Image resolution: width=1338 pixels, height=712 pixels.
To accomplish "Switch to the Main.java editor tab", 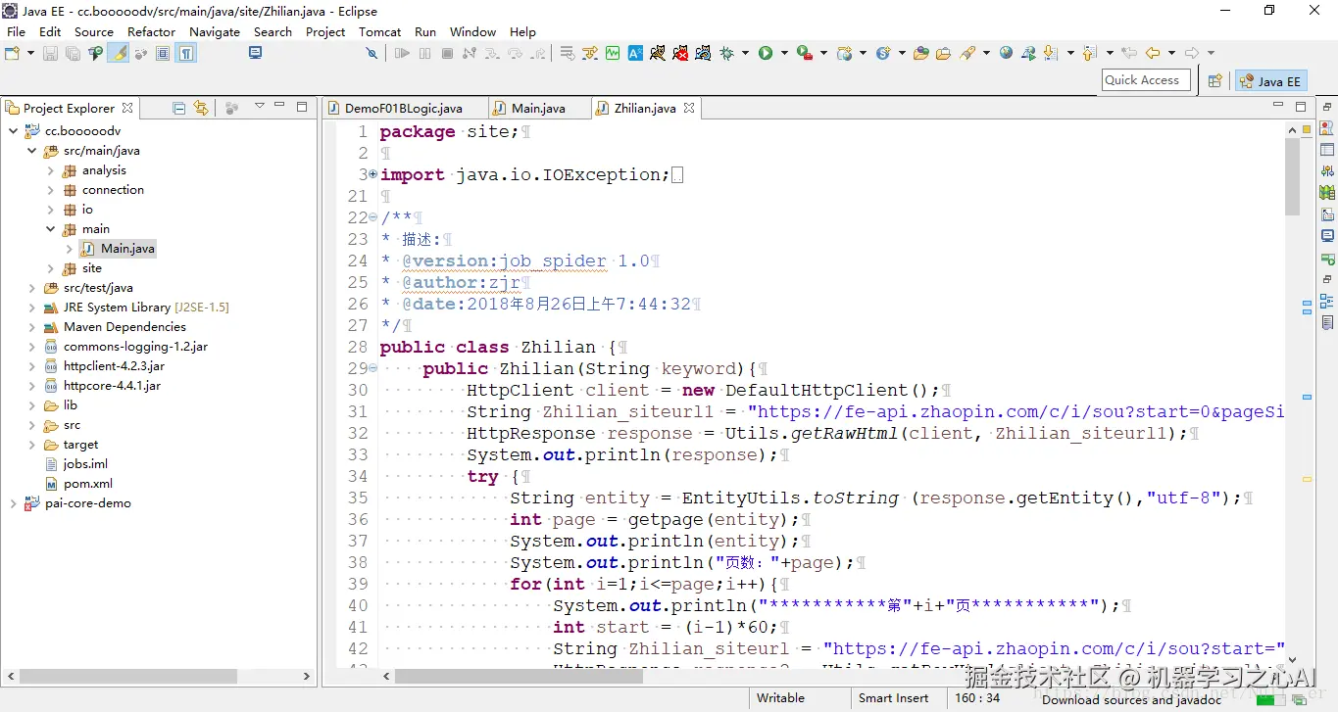I will pos(537,108).
